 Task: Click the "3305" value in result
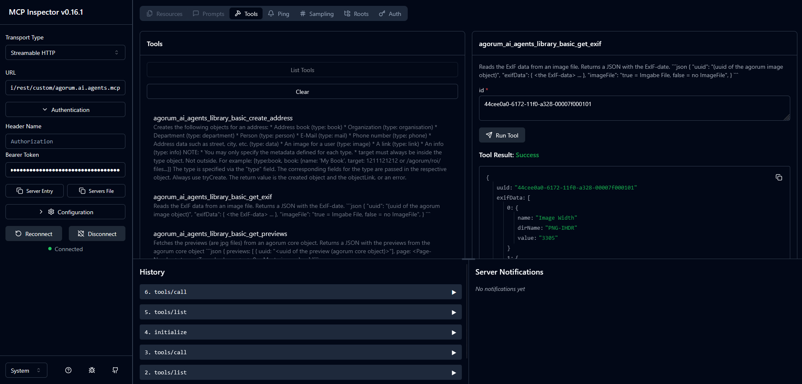[x=548, y=238]
